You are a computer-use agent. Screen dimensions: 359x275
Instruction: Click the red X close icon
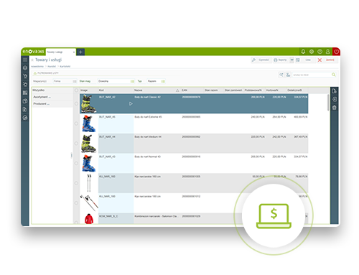click(320, 60)
